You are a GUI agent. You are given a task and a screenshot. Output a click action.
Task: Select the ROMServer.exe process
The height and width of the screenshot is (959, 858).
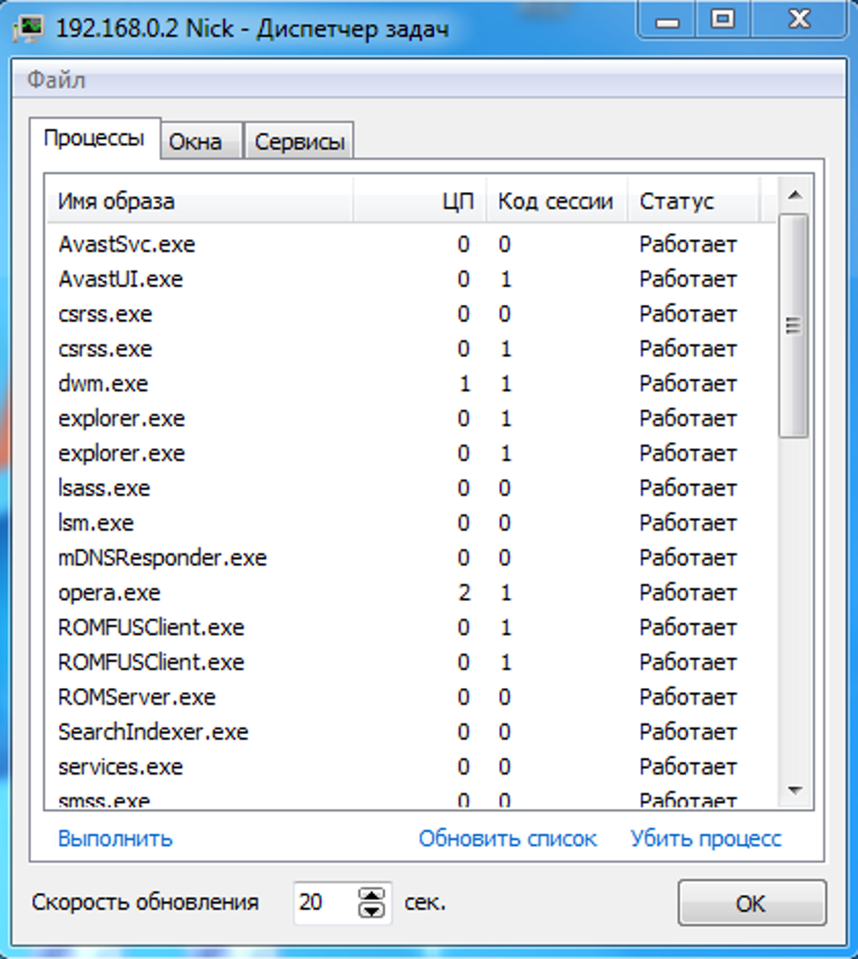point(136,697)
